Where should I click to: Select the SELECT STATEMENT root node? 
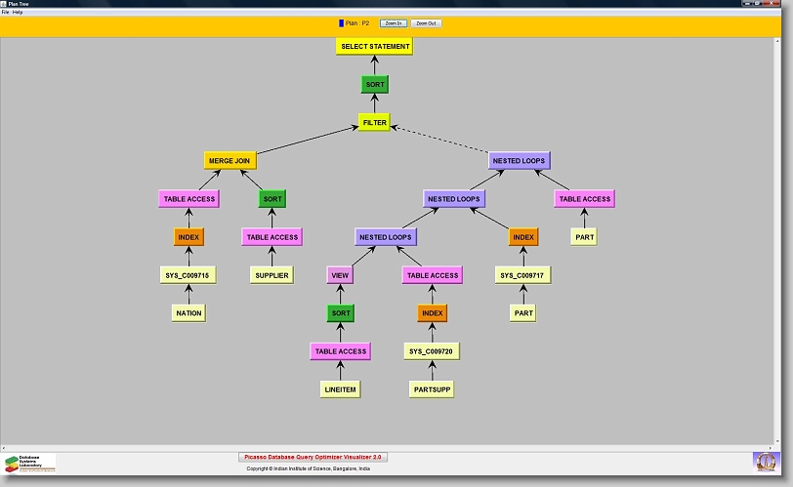pos(374,46)
